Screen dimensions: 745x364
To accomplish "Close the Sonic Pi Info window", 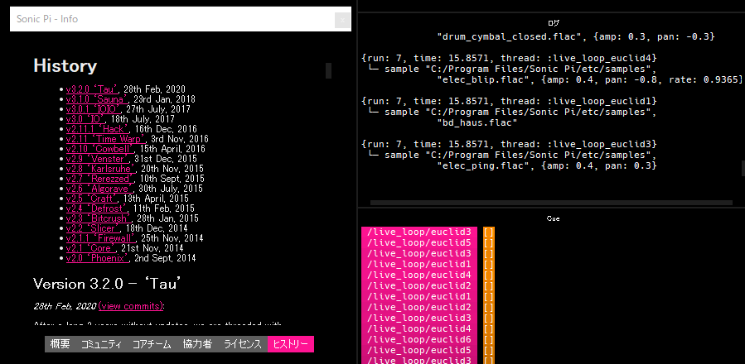I will pos(341,20).
